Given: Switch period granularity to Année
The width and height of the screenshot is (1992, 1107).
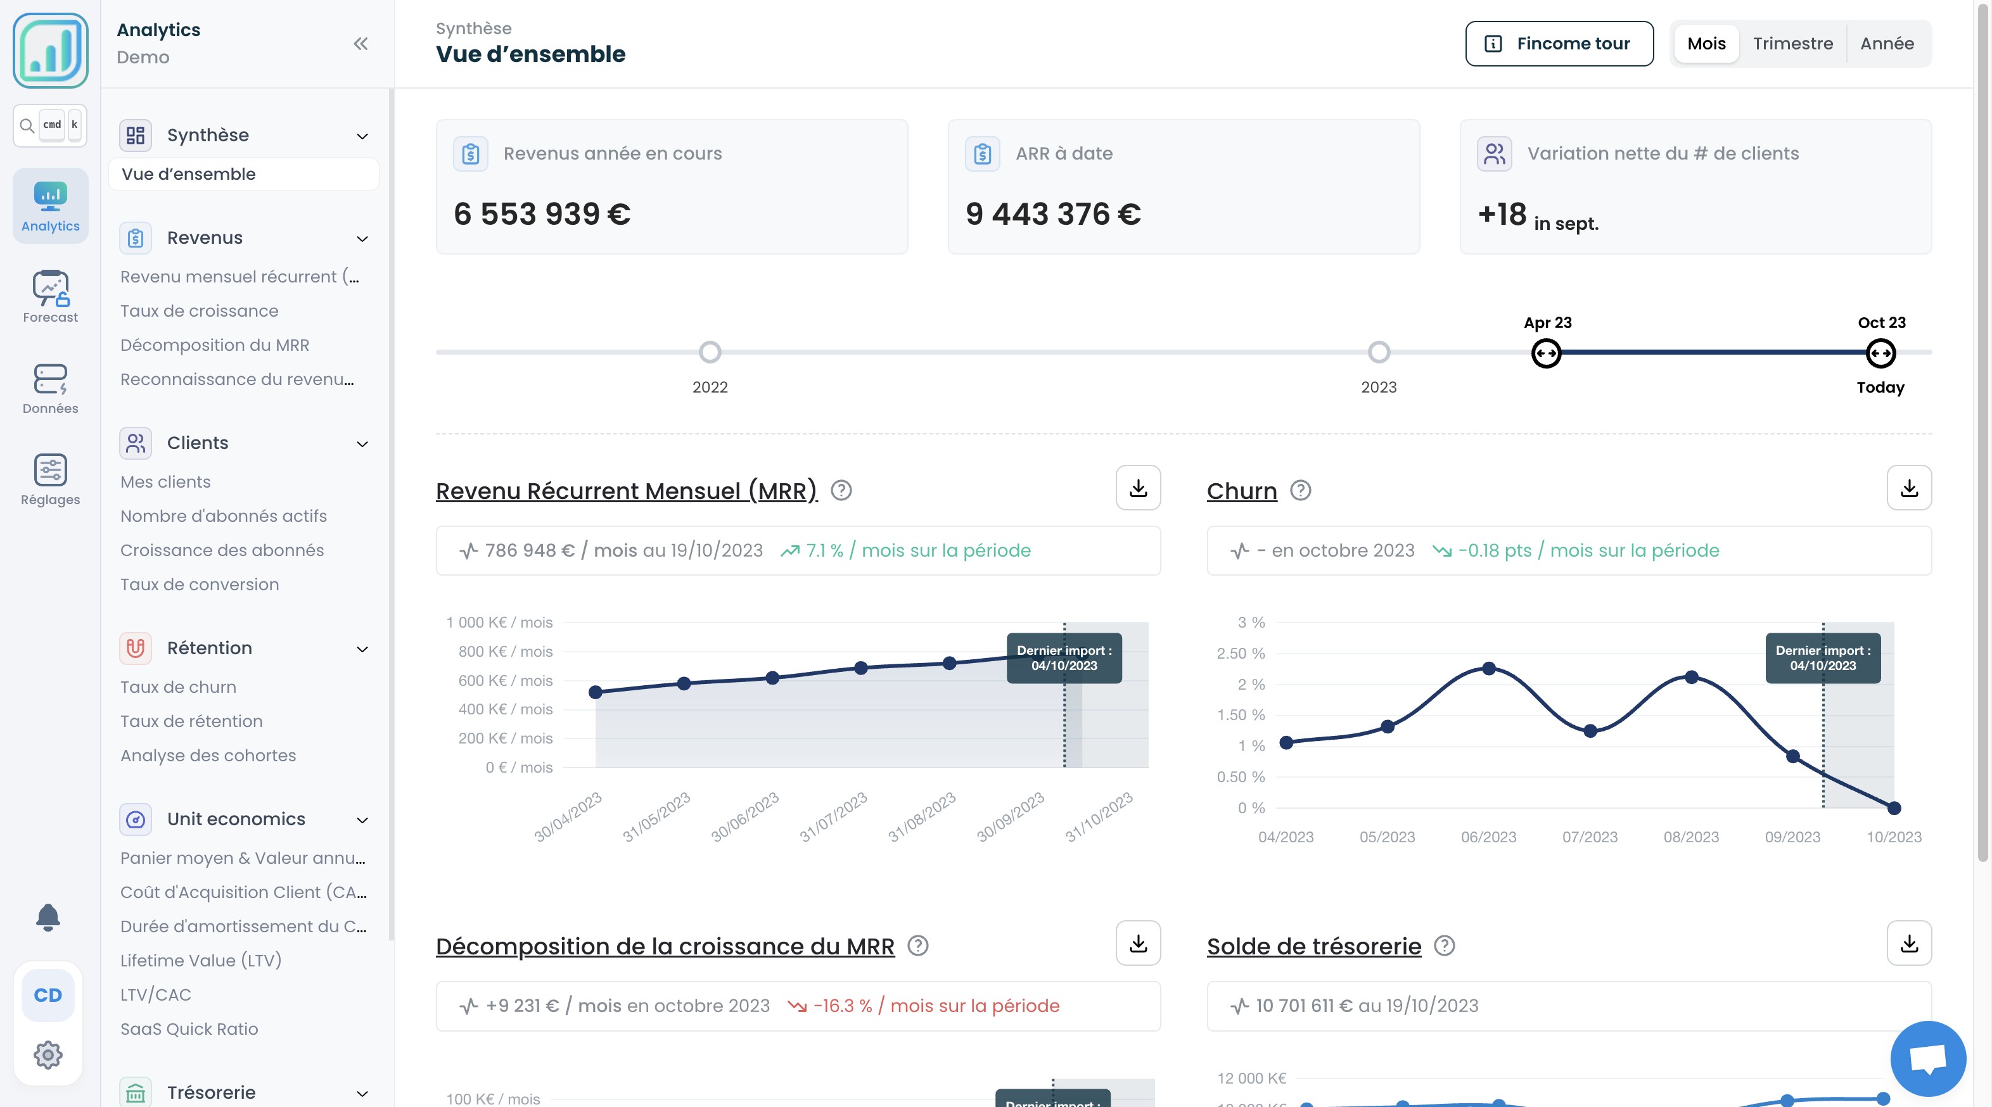Looking at the screenshot, I should pyautogui.click(x=1886, y=44).
